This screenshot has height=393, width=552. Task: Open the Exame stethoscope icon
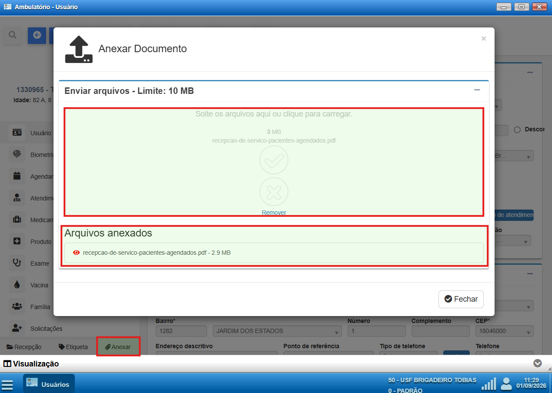coord(17,263)
